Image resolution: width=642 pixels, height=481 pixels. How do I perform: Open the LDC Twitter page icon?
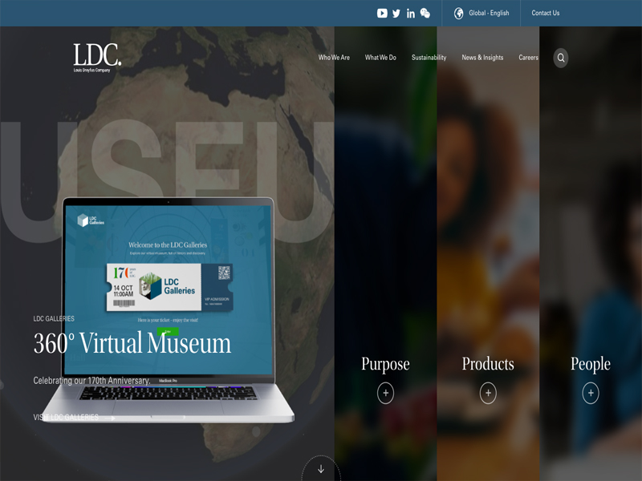396,14
